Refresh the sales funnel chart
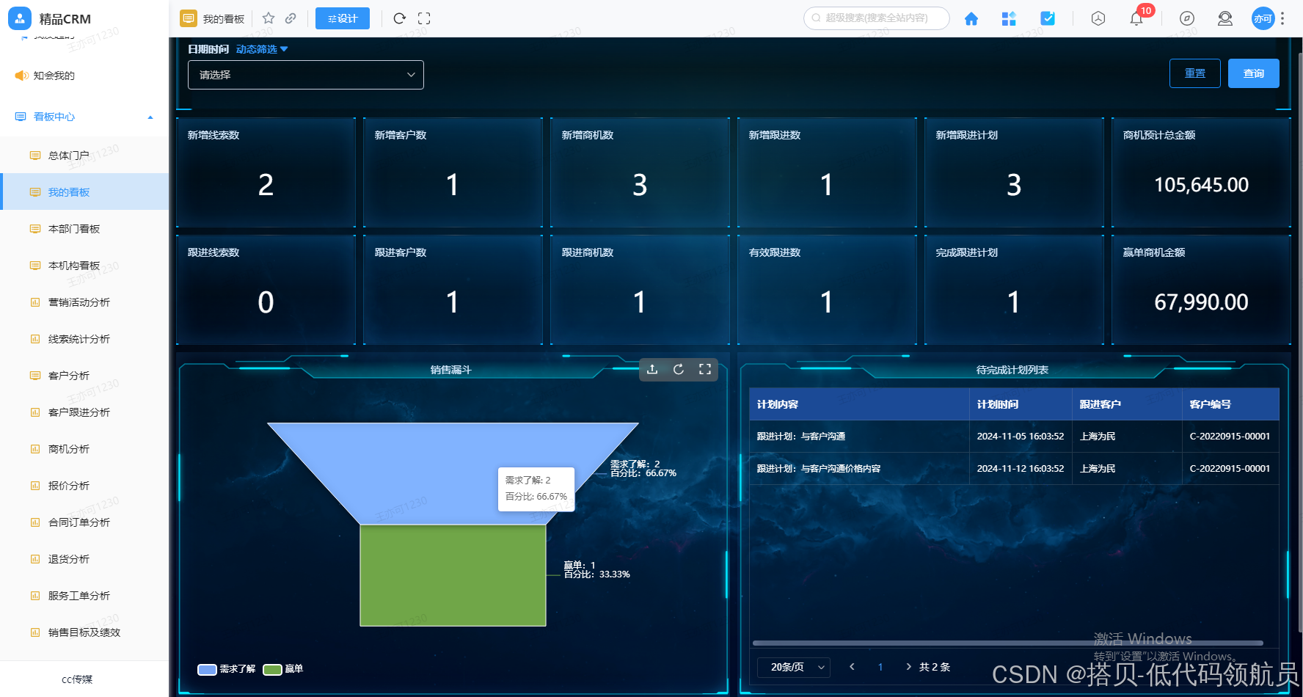1303x697 pixels. [x=679, y=369]
